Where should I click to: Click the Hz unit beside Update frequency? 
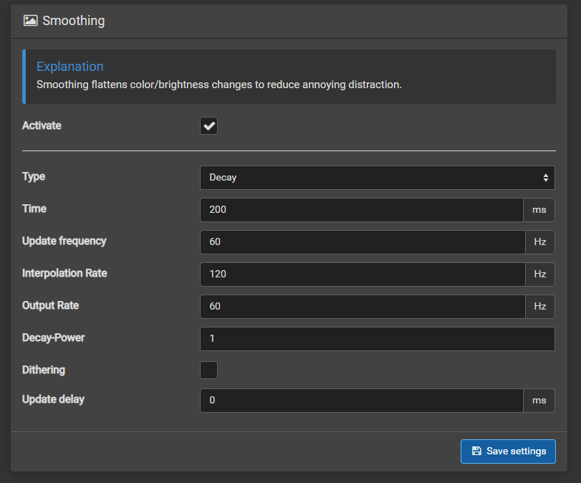[x=539, y=242]
